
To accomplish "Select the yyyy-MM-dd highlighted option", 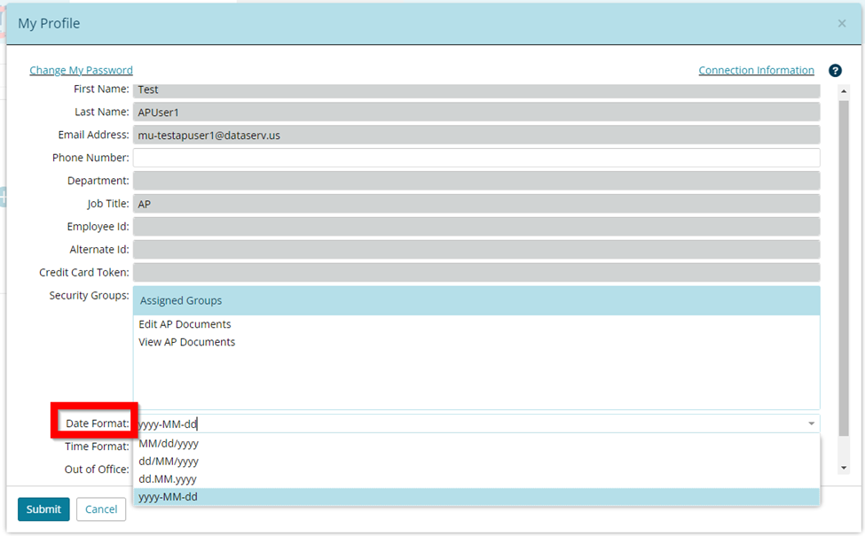I will (x=169, y=497).
